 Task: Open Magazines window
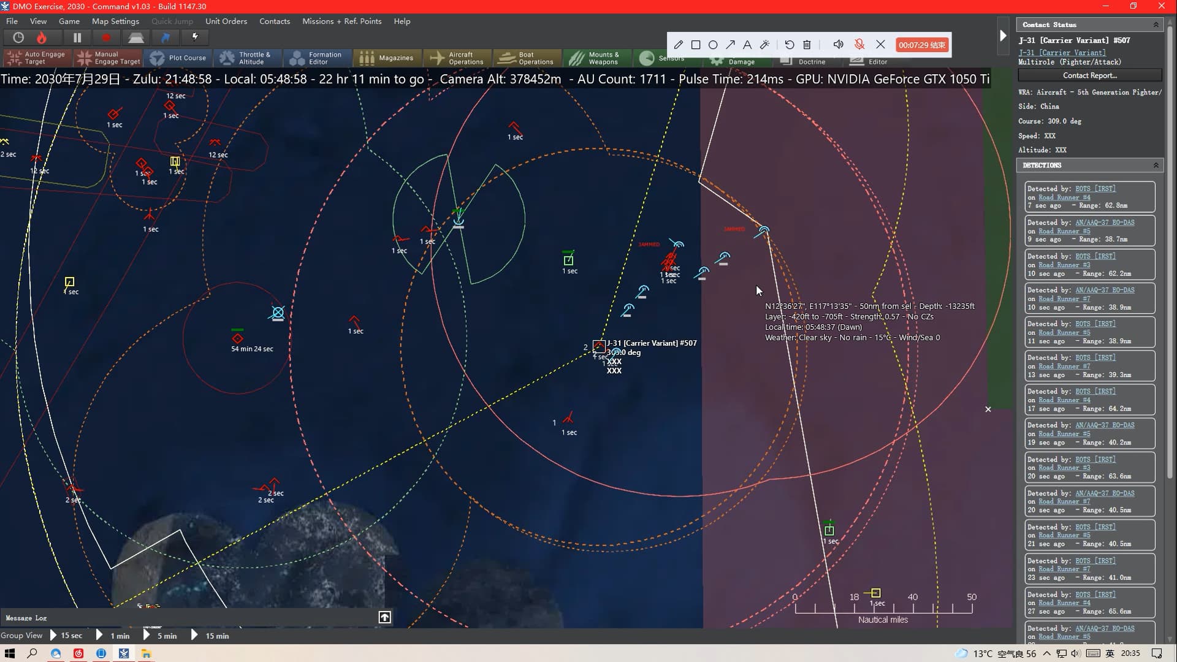(x=387, y=58)
